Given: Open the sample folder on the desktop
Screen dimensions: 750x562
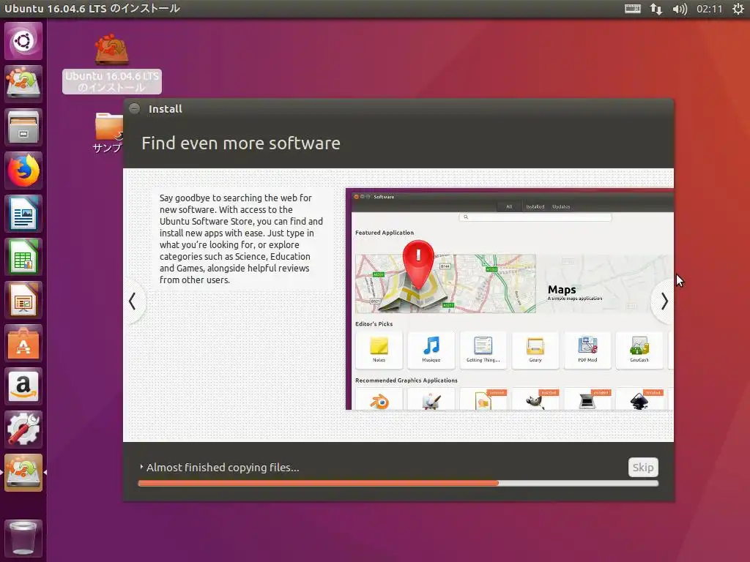Looking at the screenshot, I should [108, 132].
